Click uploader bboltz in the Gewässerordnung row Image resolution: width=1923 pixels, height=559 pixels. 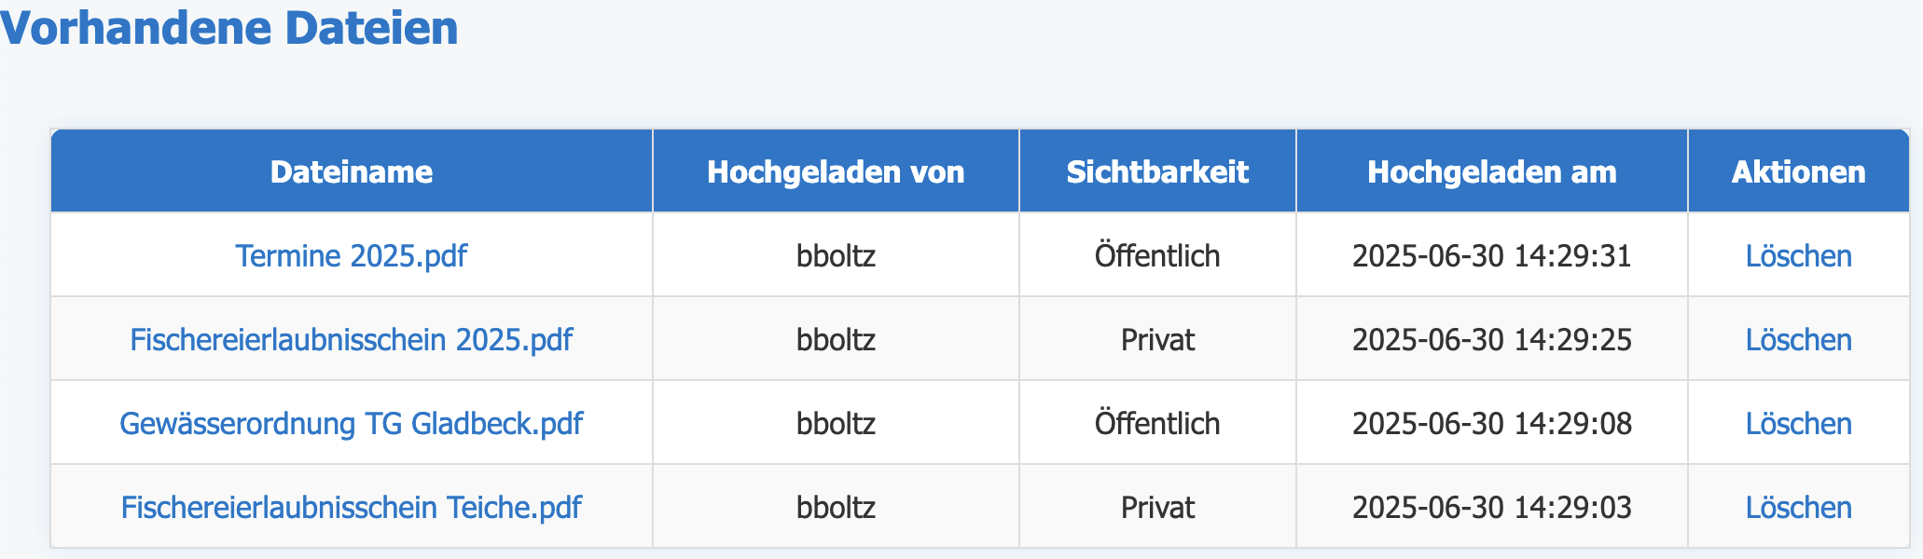point(836,423)
